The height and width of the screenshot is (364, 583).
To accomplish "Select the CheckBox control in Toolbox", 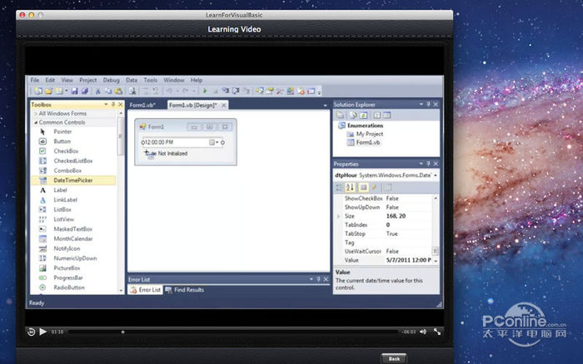I will click(66, 151).
